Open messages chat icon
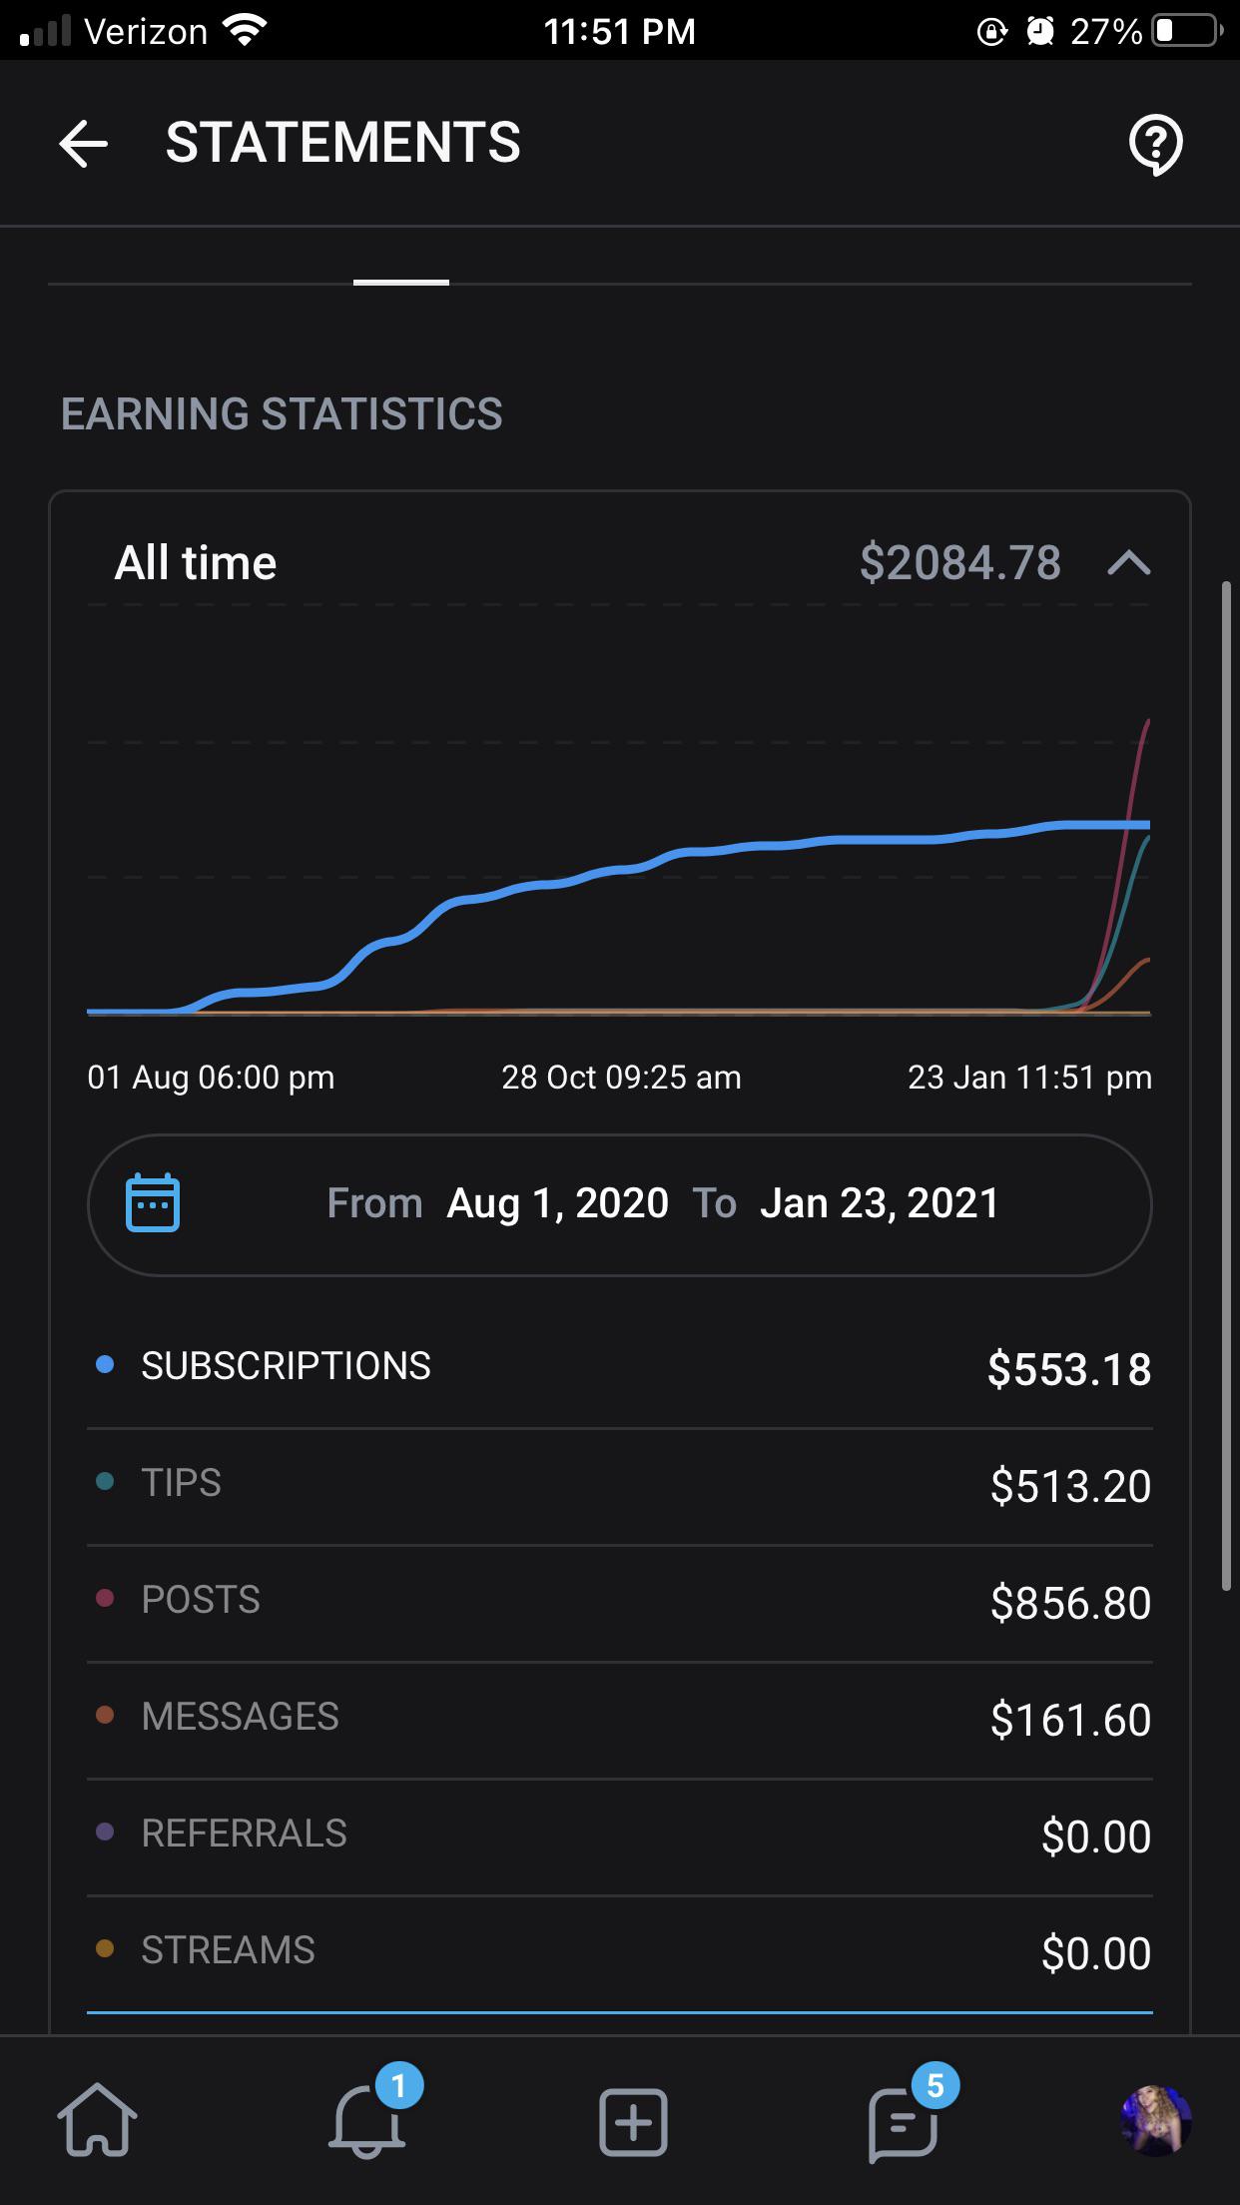Viewport: 1240px width, 2205px height. tap(903, 2123)
